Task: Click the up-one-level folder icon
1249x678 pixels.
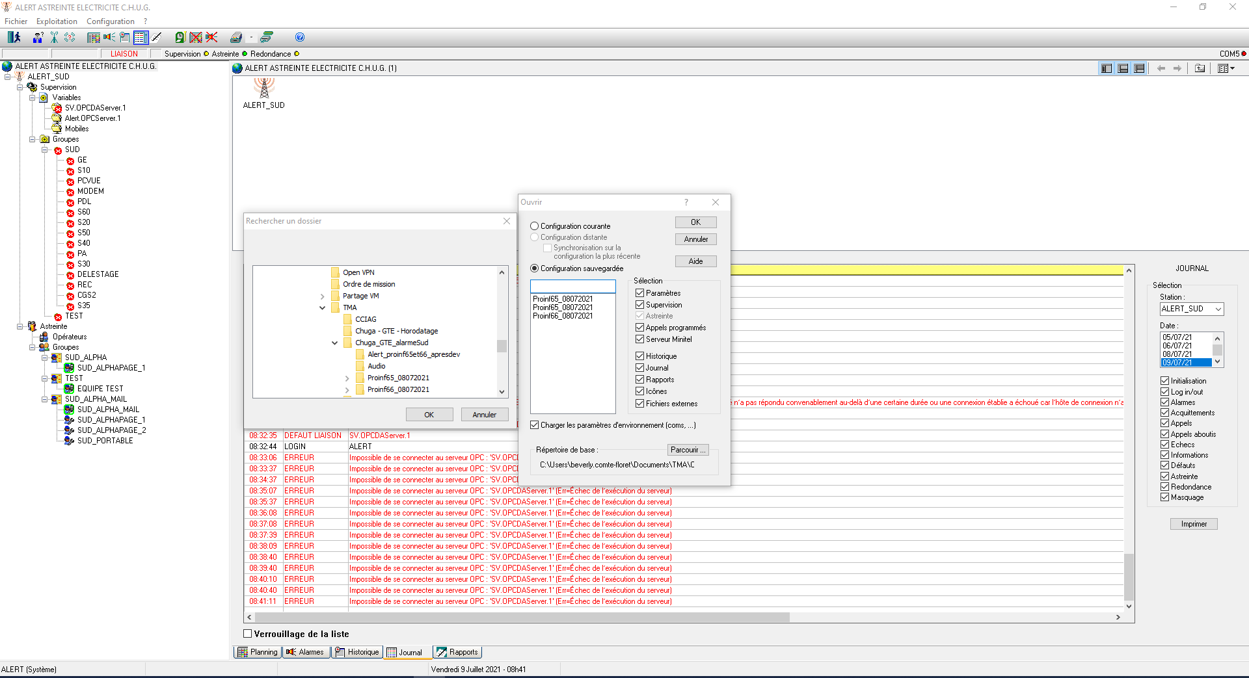Action: 1200,68
